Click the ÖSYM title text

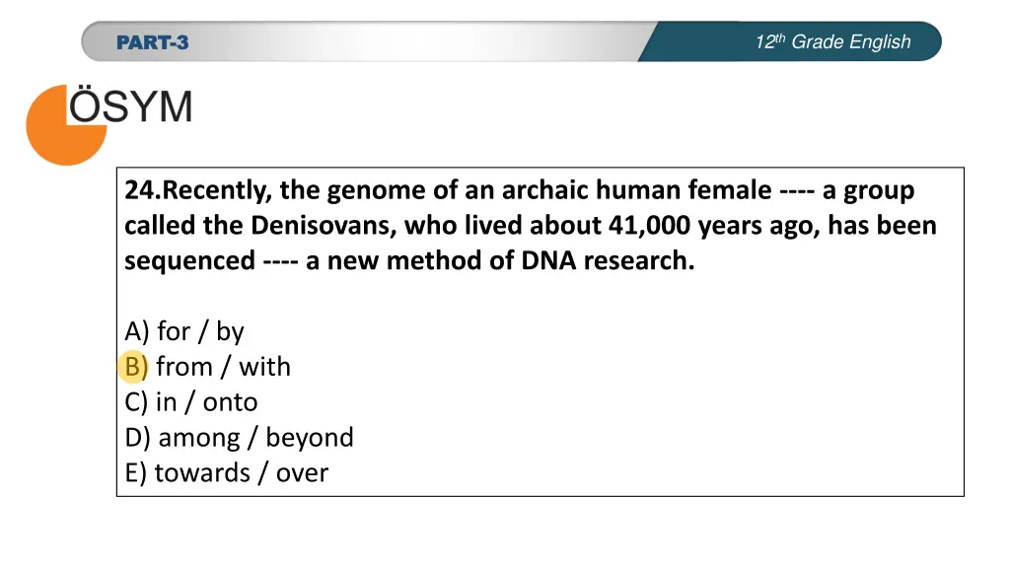131,106
